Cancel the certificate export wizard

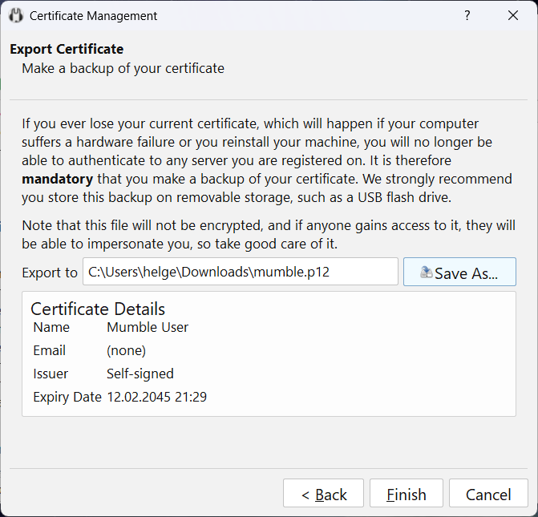pos(488,495)
